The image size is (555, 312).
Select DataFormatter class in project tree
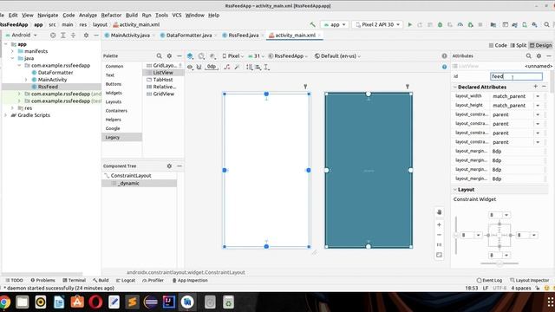coord(55,73)
